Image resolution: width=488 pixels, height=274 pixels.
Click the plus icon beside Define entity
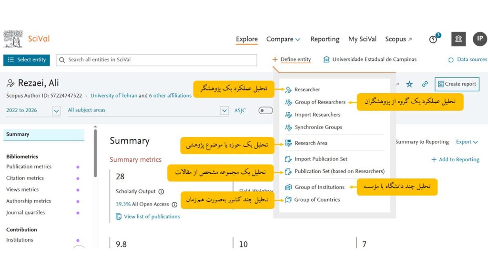pos(275,59)
